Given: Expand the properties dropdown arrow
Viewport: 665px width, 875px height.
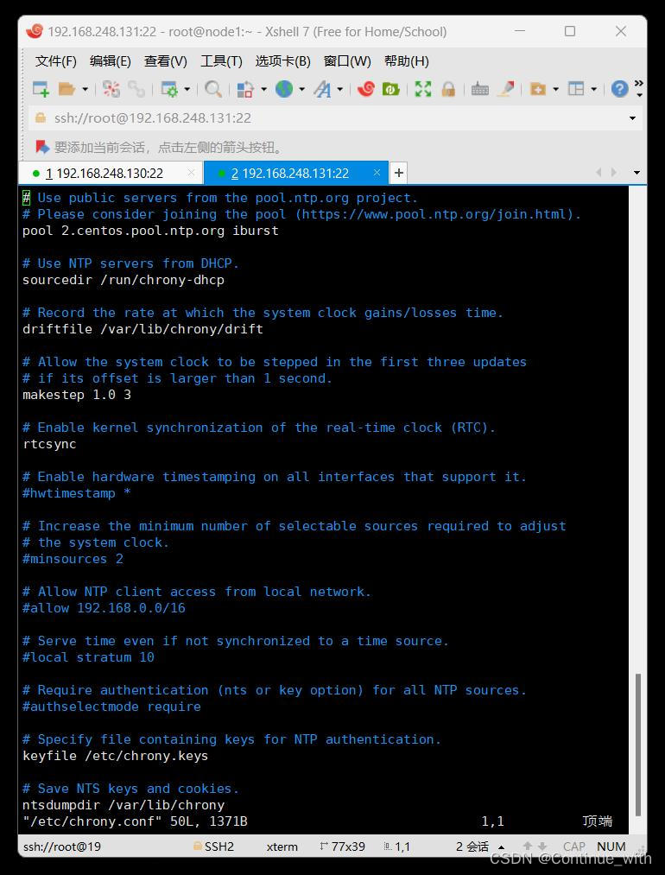Looking at the screenshot, I should tap(187, 89).
